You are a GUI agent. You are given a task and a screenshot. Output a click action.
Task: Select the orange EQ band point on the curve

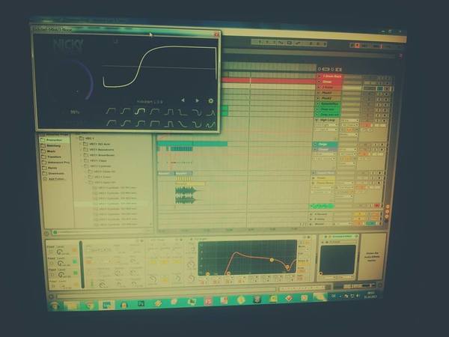272,260
